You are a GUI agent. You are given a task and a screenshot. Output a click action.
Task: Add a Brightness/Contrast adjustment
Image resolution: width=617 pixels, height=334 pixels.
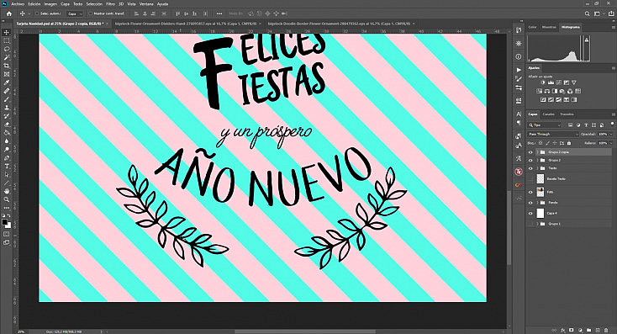pyautogui.click(x=543, y=82)
